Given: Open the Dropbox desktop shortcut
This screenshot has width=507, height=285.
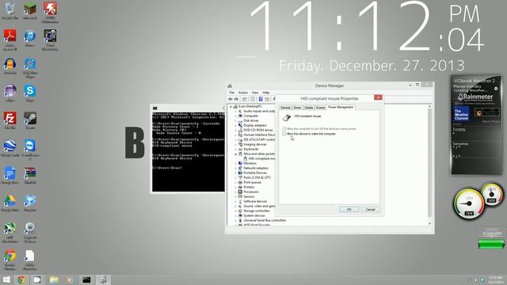Looking at the screenshot, I should click(30, 203).
